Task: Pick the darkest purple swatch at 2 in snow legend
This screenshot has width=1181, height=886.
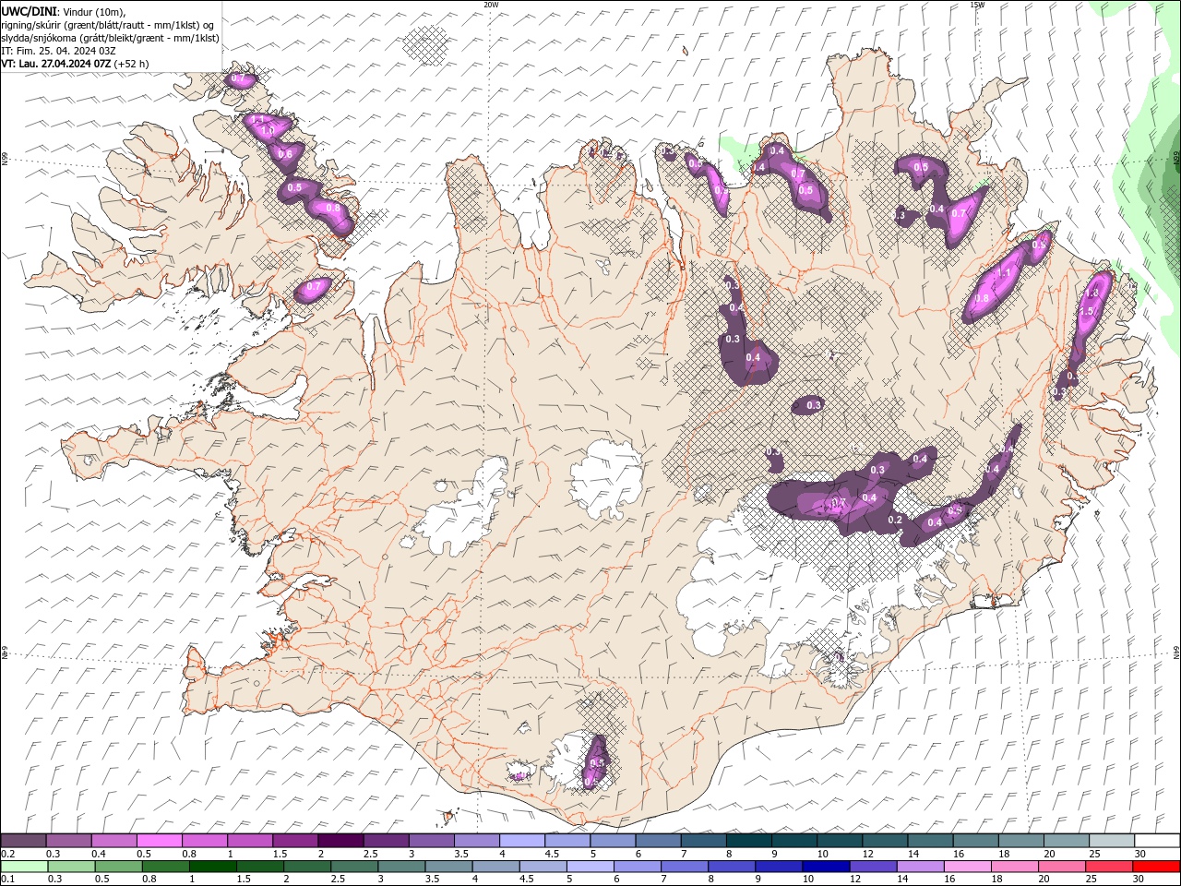Action: coord(340,841)
